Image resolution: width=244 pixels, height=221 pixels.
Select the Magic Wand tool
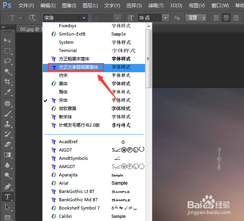click(x=7, y=71)
